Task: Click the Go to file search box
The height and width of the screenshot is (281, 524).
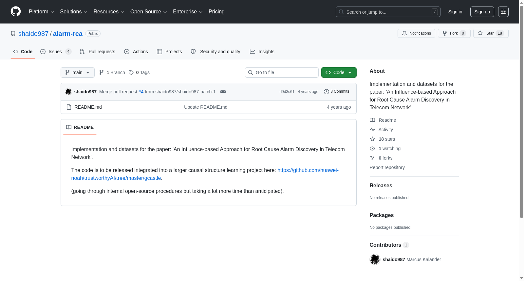Action: (282, 72)
